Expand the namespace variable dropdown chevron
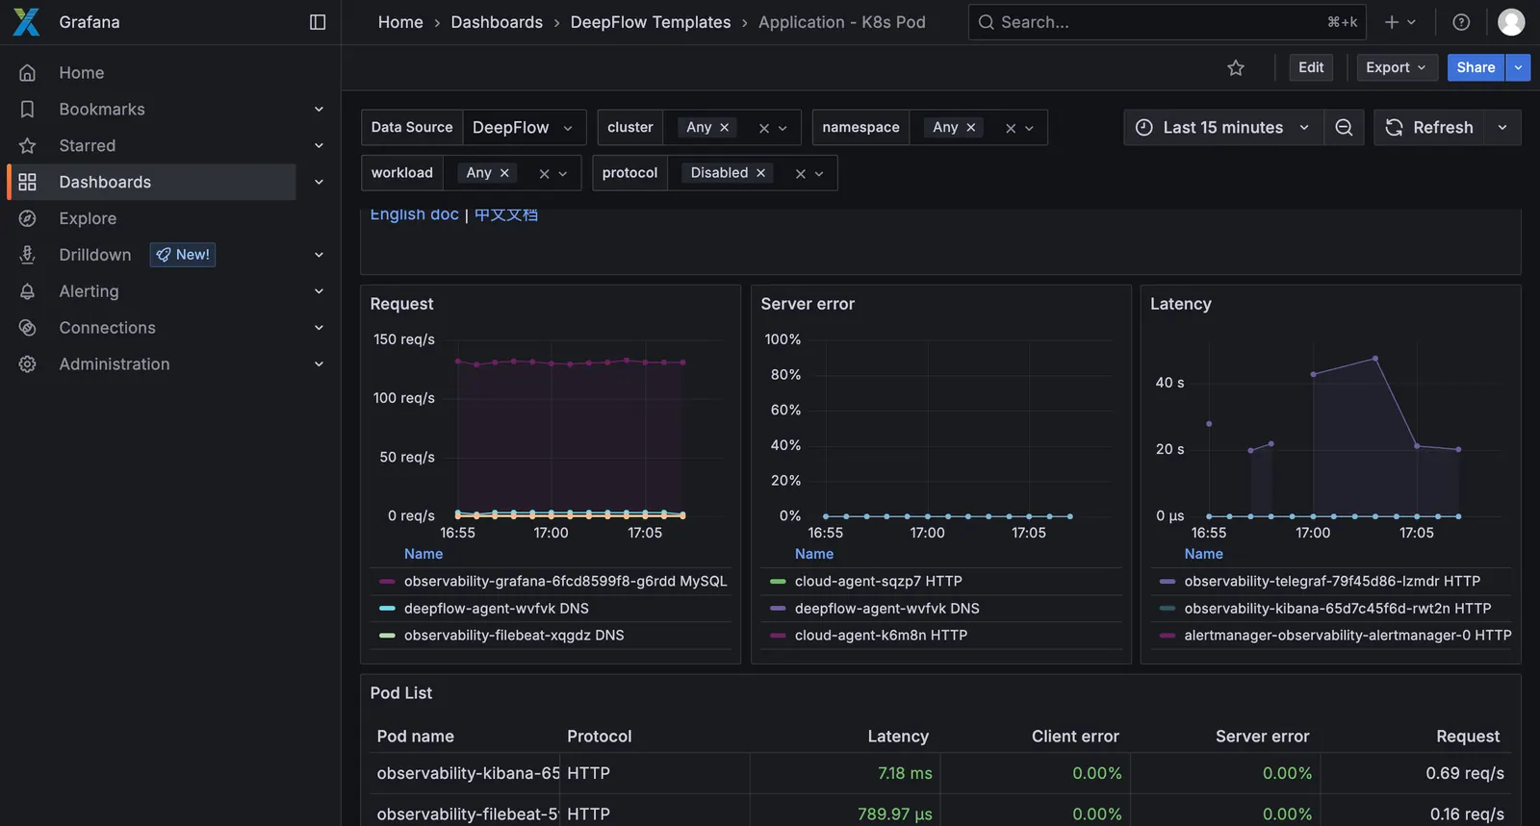Image resolution: width=1540 pixels, height=826 pixels. (1029, 128)
